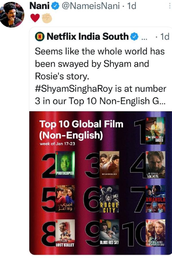Click the #ShyamSinghaRoy hashtag
The image size is (172, 258).
point(74,89)
